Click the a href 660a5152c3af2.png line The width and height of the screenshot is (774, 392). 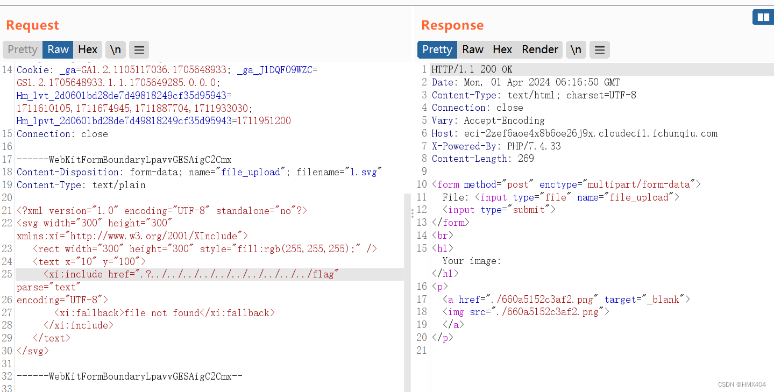[x=566, y=300]
